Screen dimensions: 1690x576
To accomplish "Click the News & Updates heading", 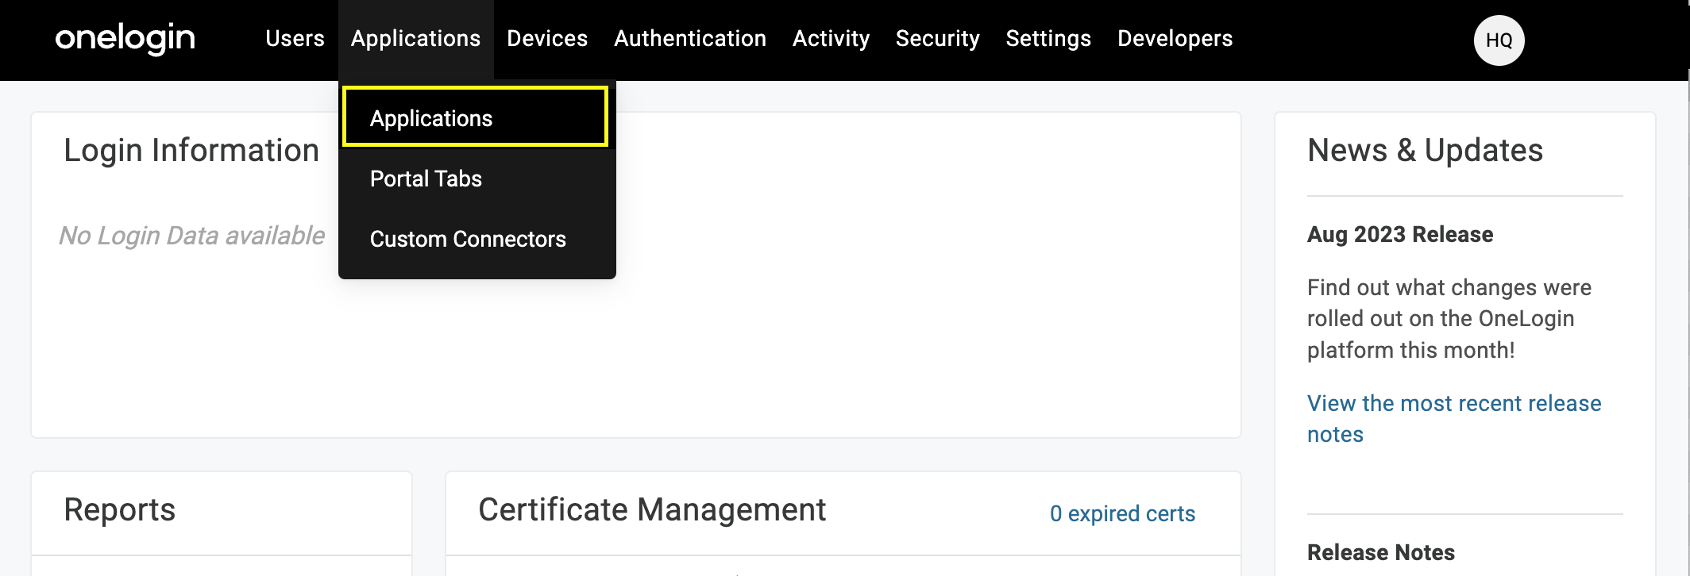I will click(1425, 150).
